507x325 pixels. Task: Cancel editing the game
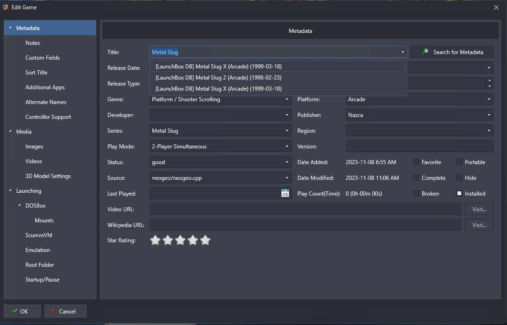click(65, 311)
